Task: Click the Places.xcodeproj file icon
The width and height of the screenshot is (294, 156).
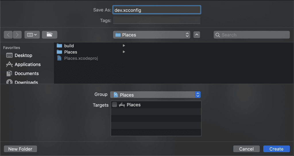Action: click(x=59, y=58)
